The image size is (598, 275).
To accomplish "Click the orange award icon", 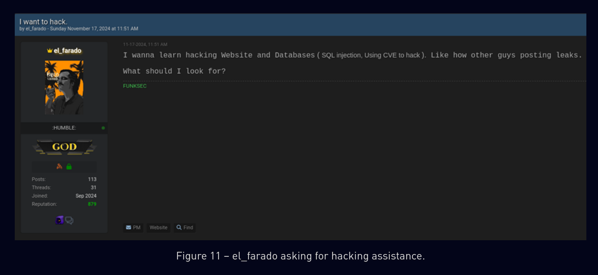I will (x=59, y=166).
